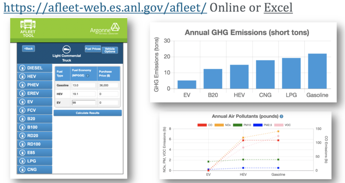
Task: Select E85 in the fuel list
Action: (35, 153)
